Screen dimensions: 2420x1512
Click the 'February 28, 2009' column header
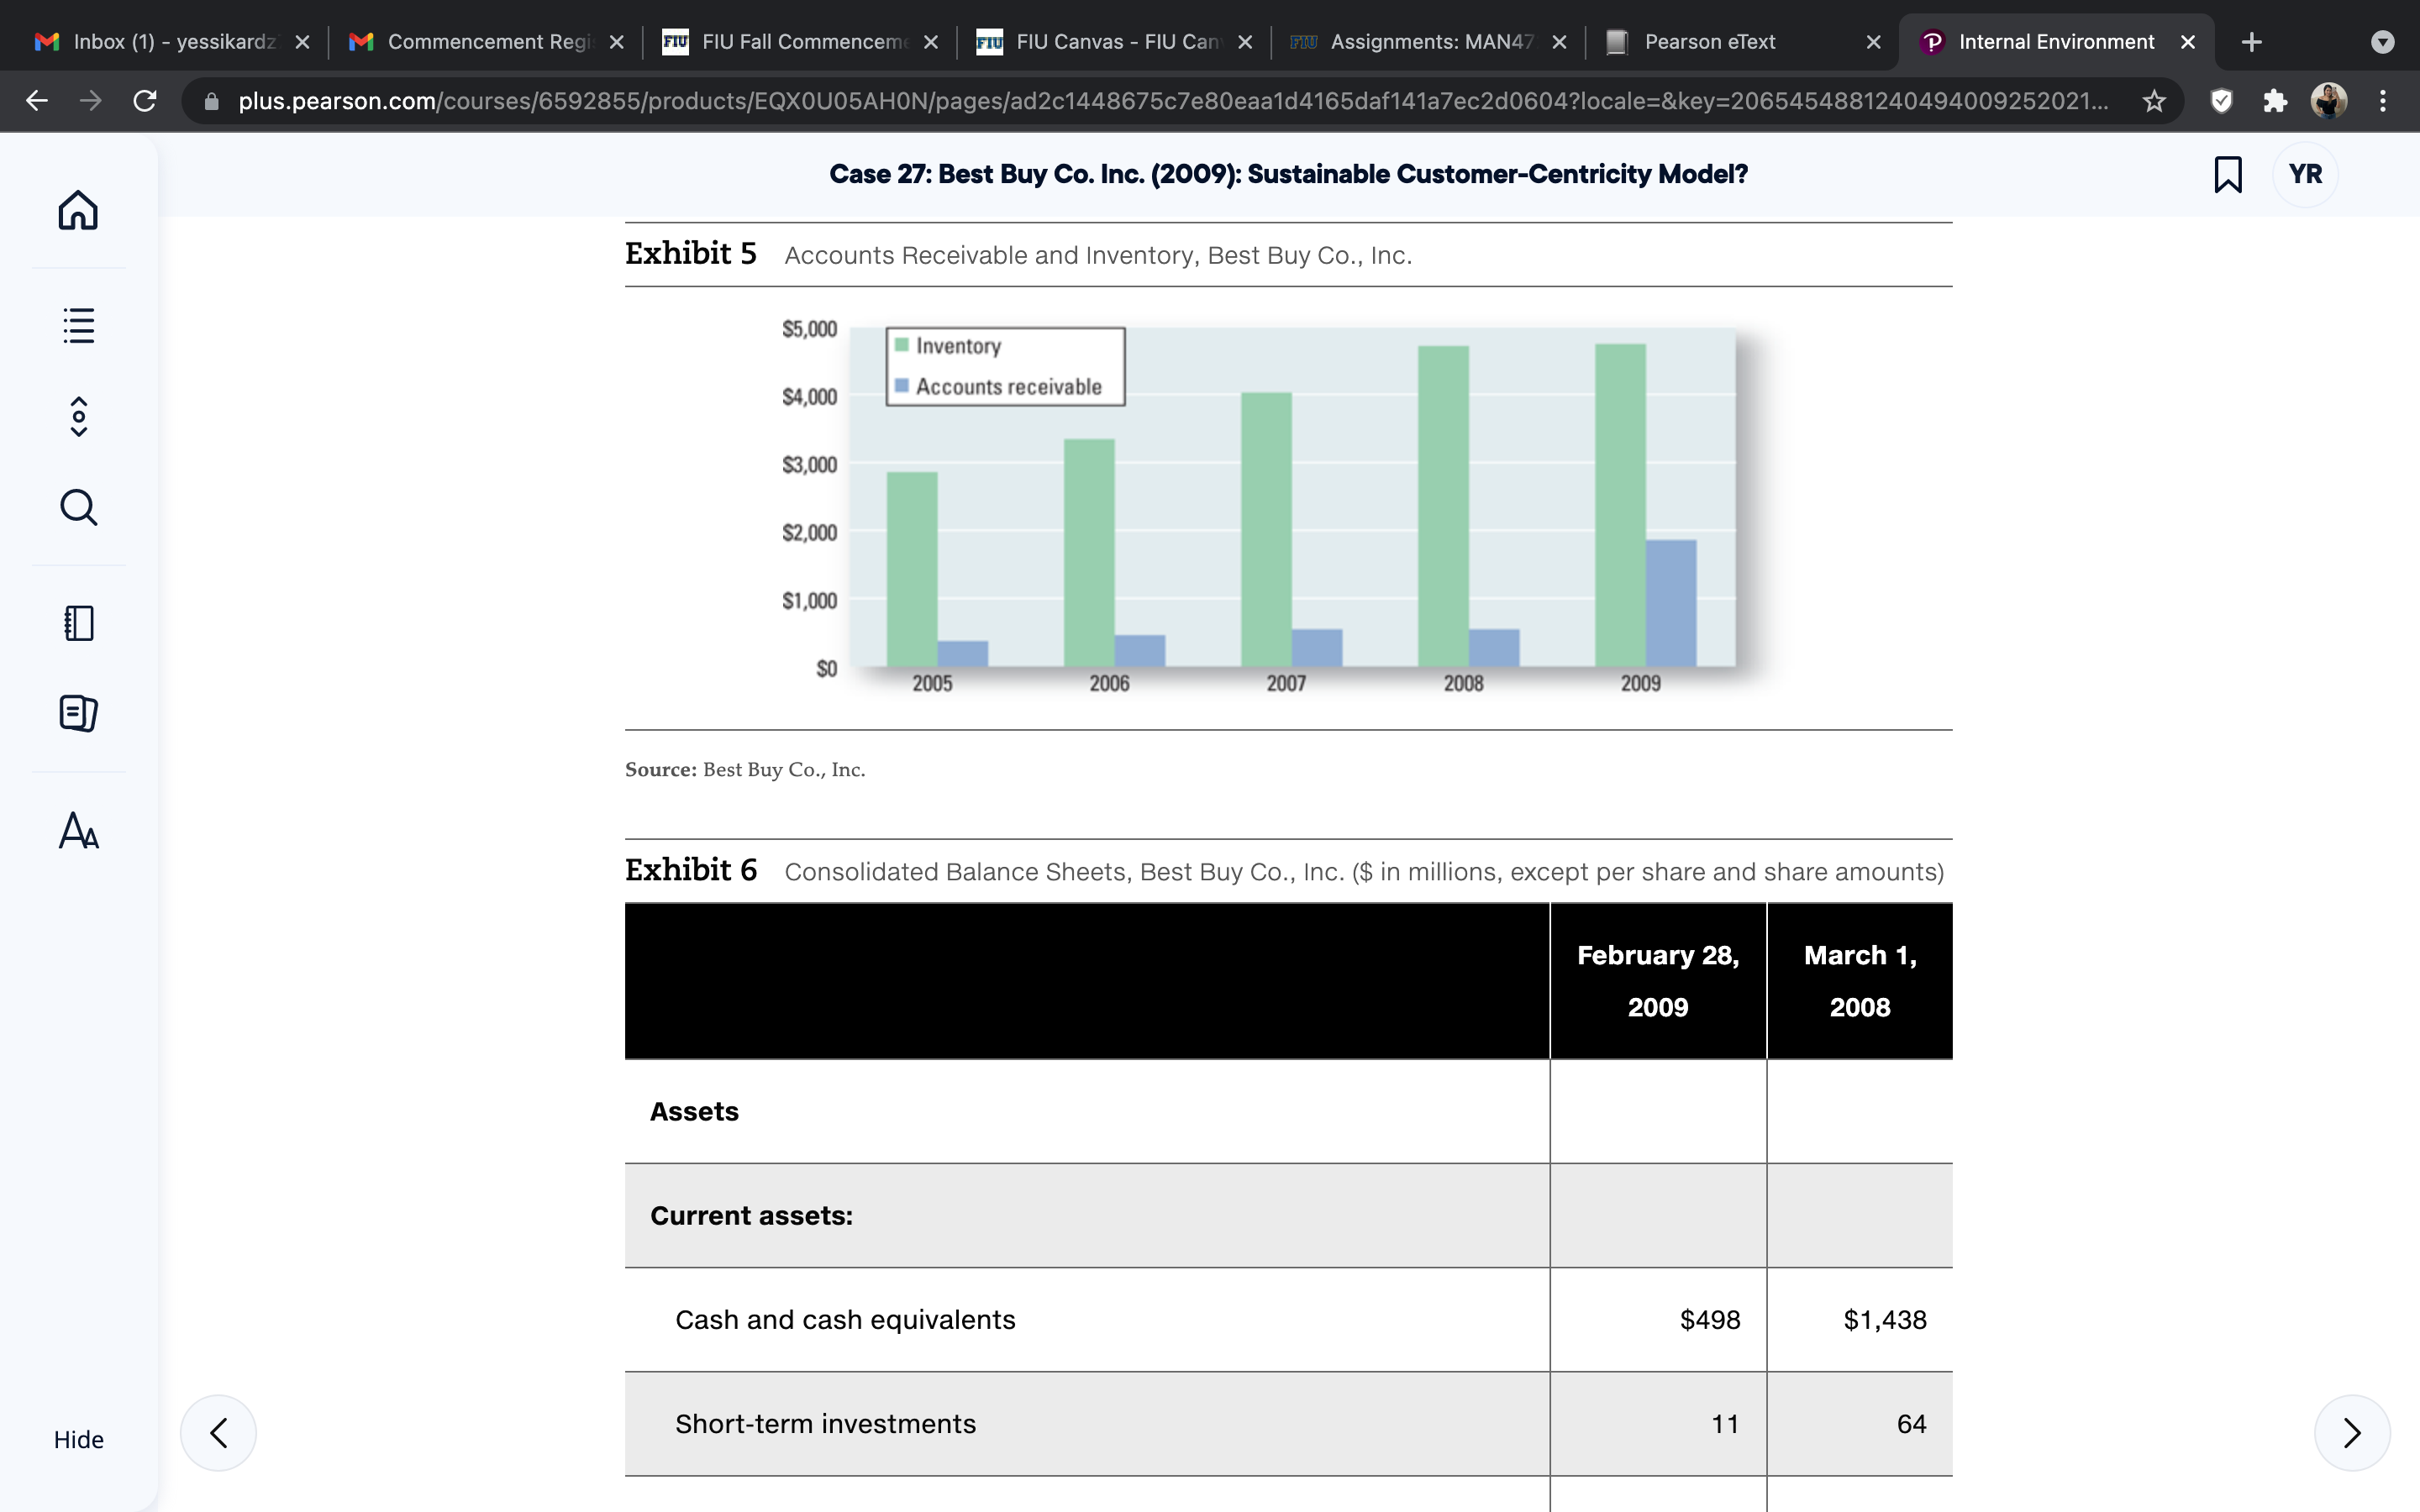click(1658, 981)
